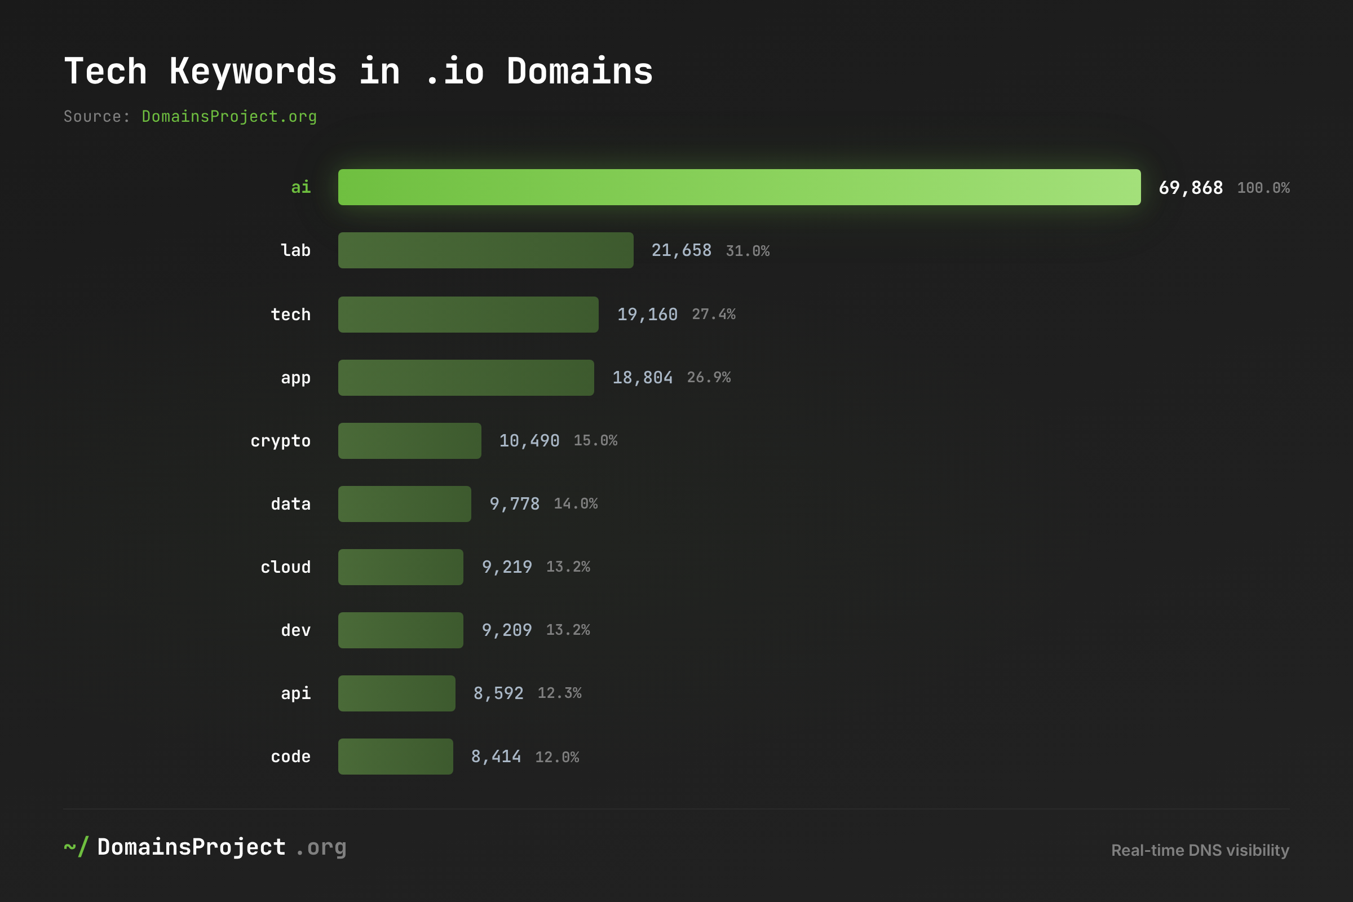This screenshot has width=1353, height=902.
Task: Click the value 9,778
Action: click(514, 504)
